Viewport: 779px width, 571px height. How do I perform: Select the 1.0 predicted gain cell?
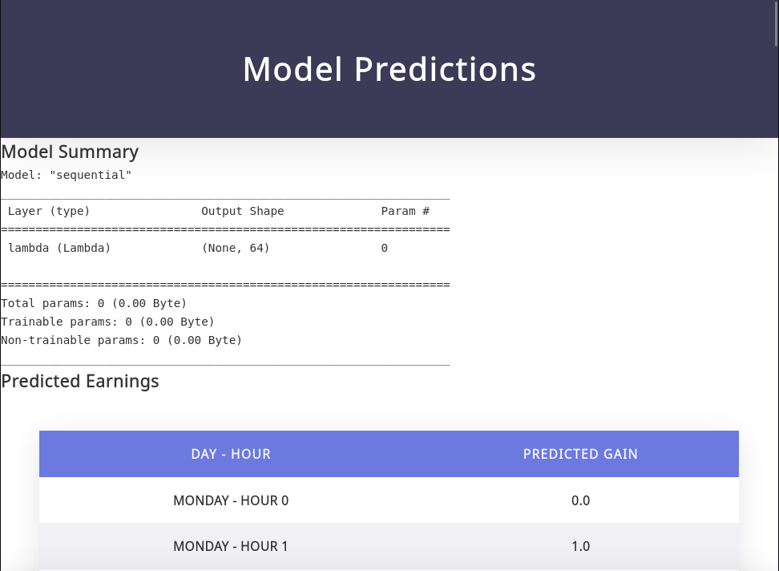click(x=580, y=546)
